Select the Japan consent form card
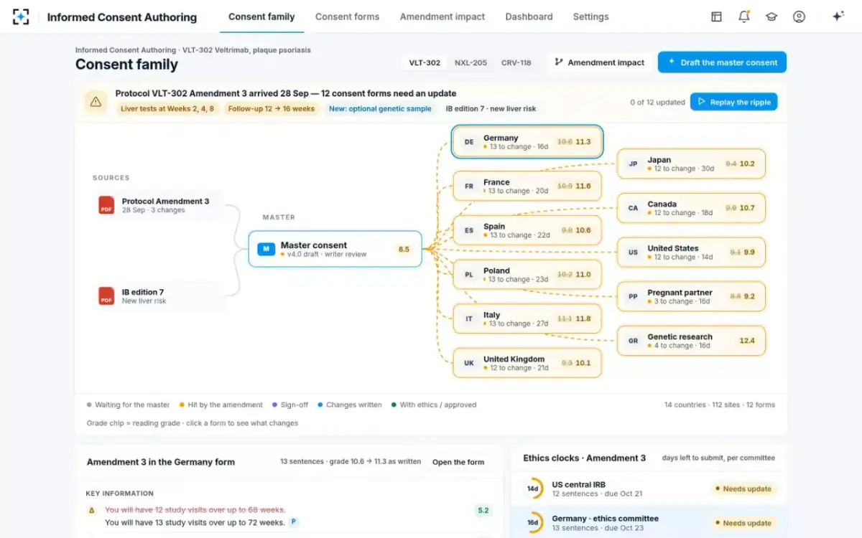Image resolution: width=862 pixels, height=538 pixels. tap(691, 164)
